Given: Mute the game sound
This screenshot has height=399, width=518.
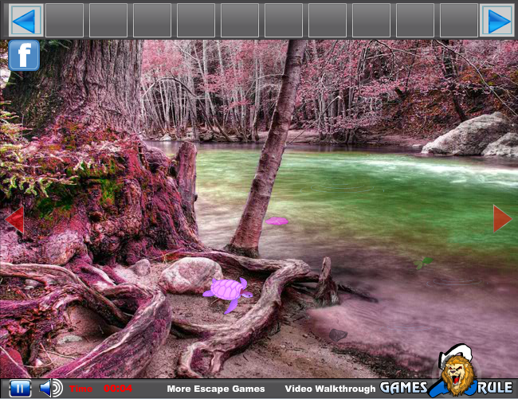Looking at the screenshot, I should [51, 388].
